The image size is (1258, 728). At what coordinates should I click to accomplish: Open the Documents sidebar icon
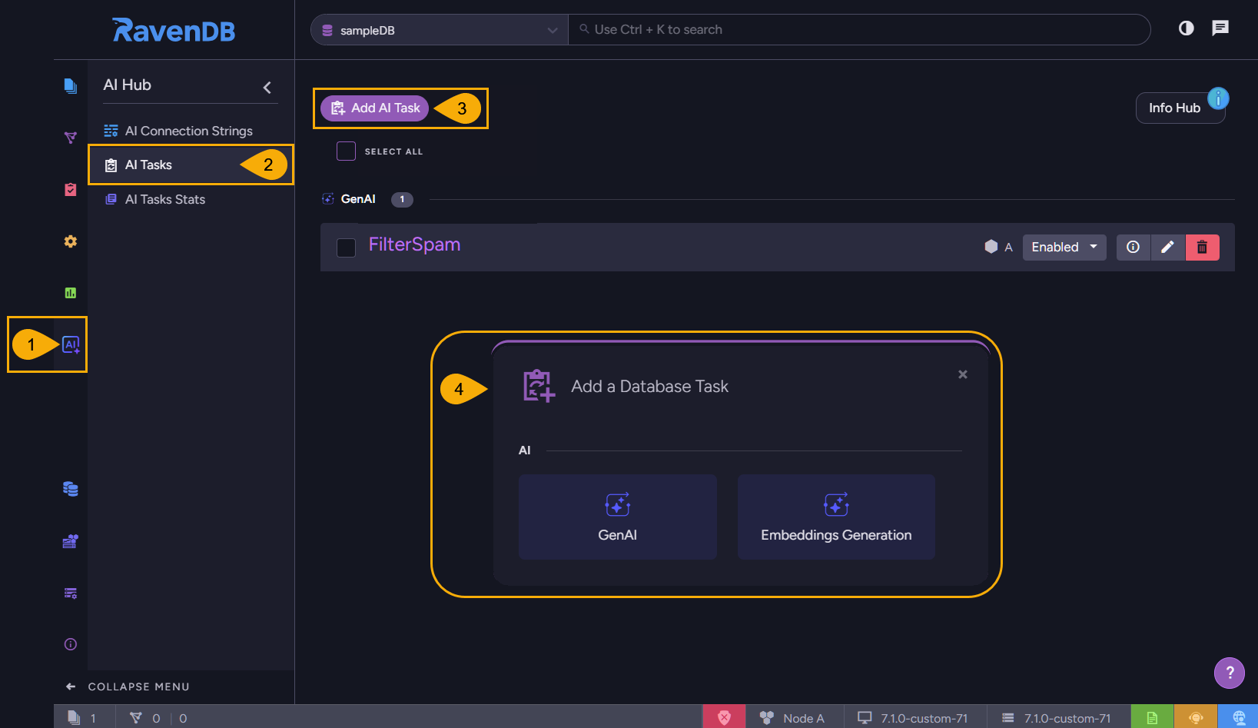point(71,85)
